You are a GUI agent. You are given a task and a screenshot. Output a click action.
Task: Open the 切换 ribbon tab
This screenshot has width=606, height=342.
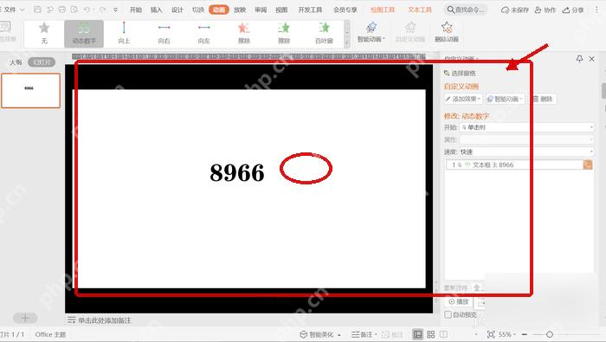coord(198,10)
